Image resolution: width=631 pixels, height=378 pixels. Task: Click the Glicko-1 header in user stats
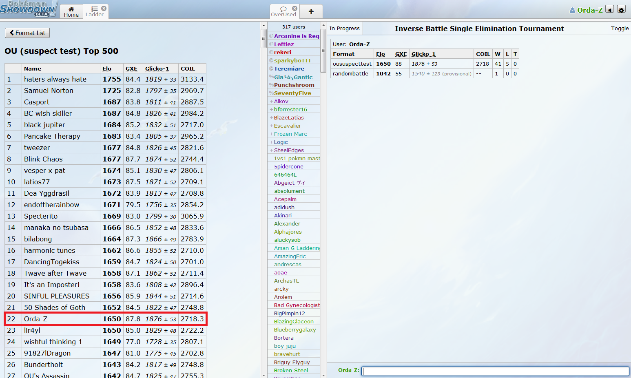coord(423,54)
